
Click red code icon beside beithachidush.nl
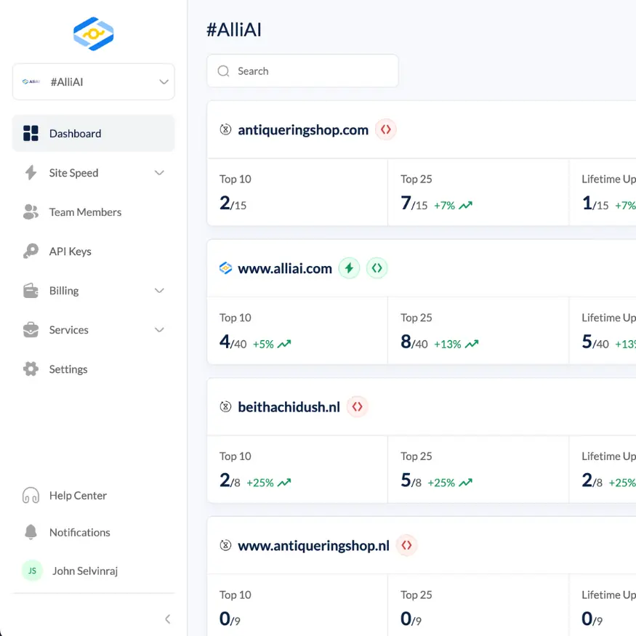pos(357,407)
